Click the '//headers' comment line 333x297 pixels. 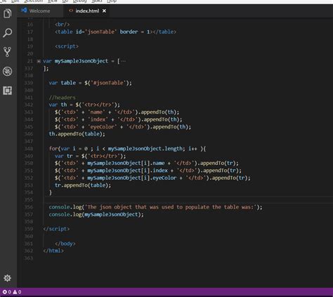tap(63, 98)
